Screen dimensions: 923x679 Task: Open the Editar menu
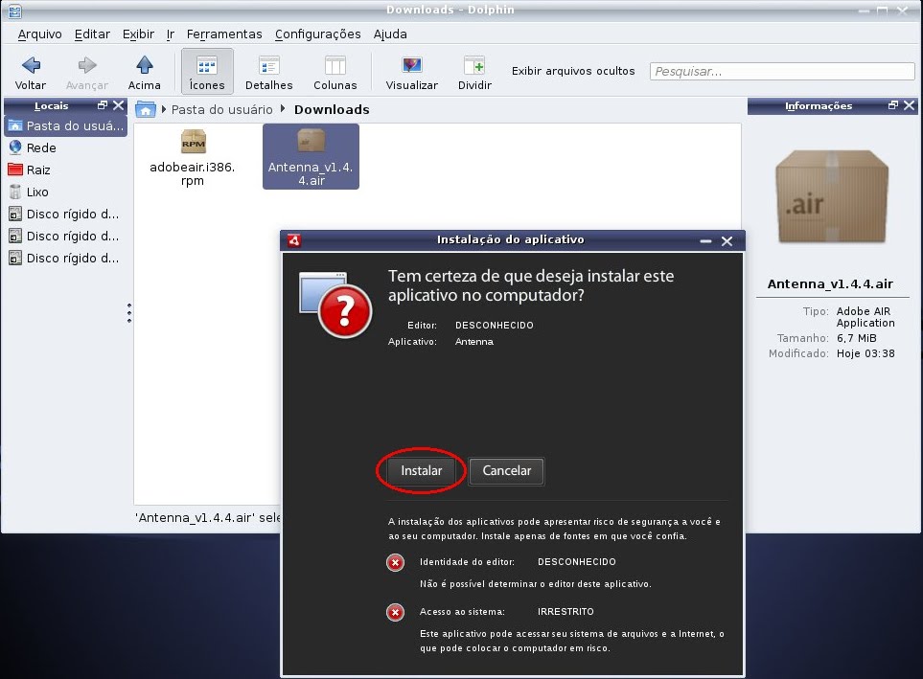(x=92, y=34)
